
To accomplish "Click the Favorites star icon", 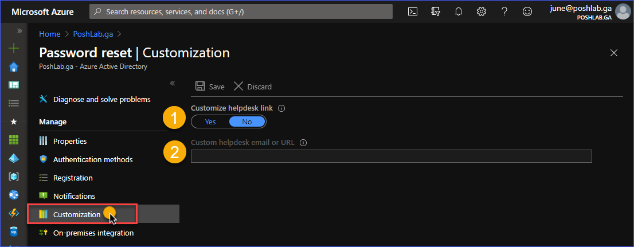I will (x=14, y=121).
